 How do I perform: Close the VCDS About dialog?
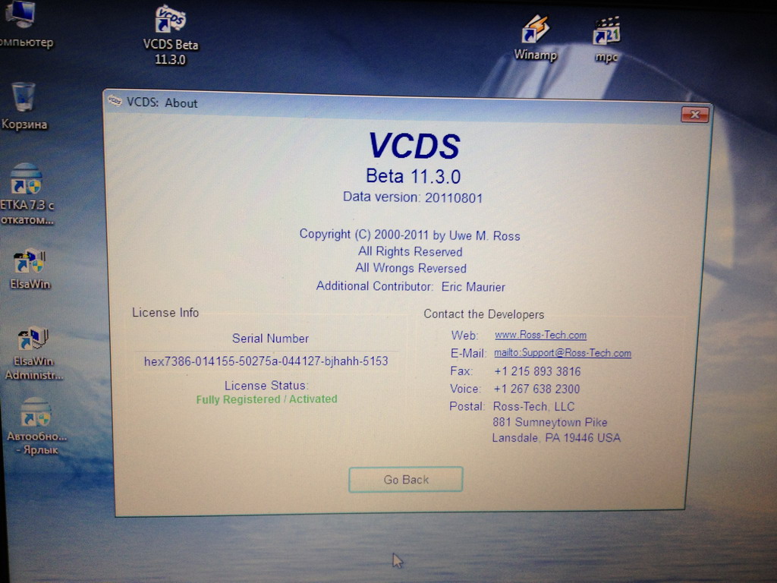coord(694,115)
